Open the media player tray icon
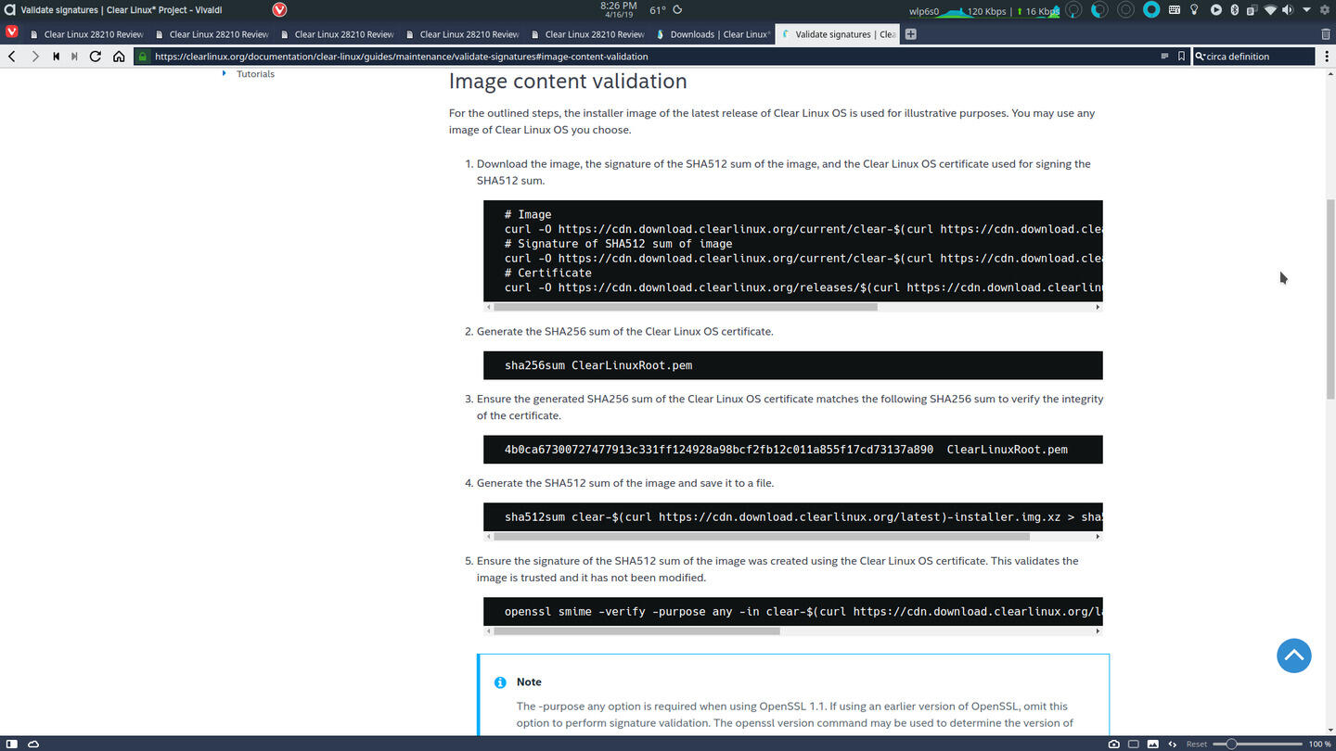 tap(1215, 9)
